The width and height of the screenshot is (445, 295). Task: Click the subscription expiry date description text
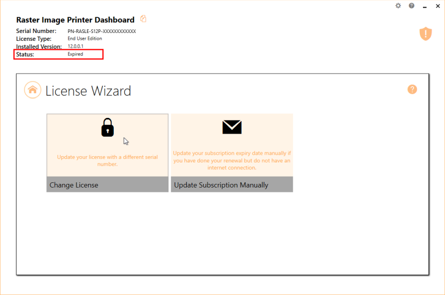pos(232,160)
